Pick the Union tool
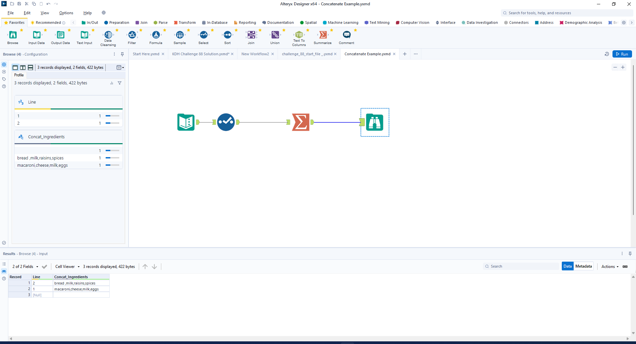The width and height of the screenshot is (636, 344). [x=275, y=37]
